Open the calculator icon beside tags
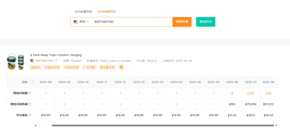Screen dimensions: 290x130 pyautogui.click(x=121, y=67)
